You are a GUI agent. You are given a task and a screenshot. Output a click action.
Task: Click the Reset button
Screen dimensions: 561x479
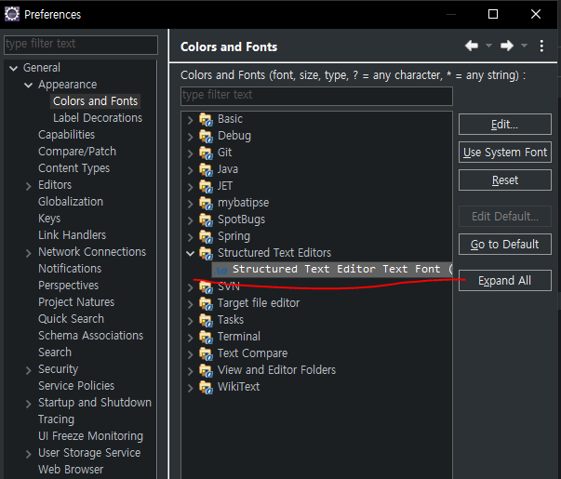[505, 180]
